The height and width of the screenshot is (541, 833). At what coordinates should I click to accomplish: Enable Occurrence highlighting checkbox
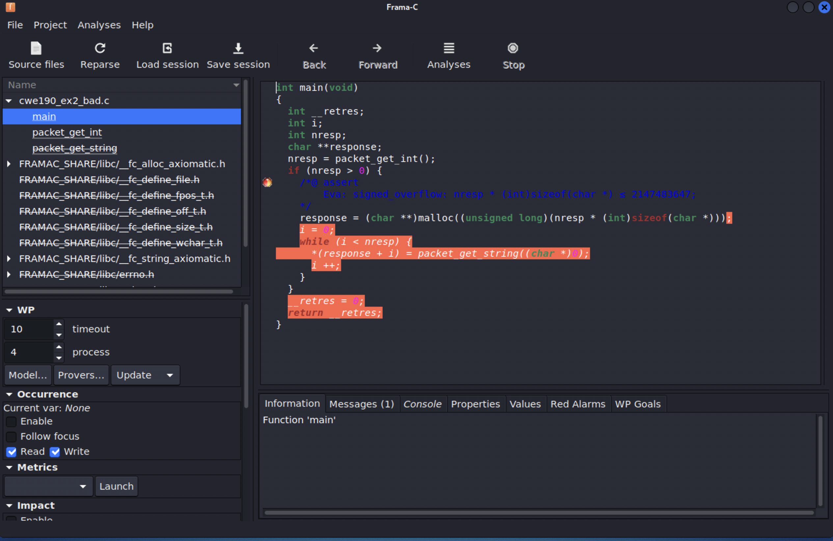pos(11,422)
